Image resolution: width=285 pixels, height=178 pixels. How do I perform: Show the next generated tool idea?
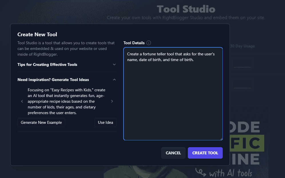(x=112, y=101)
